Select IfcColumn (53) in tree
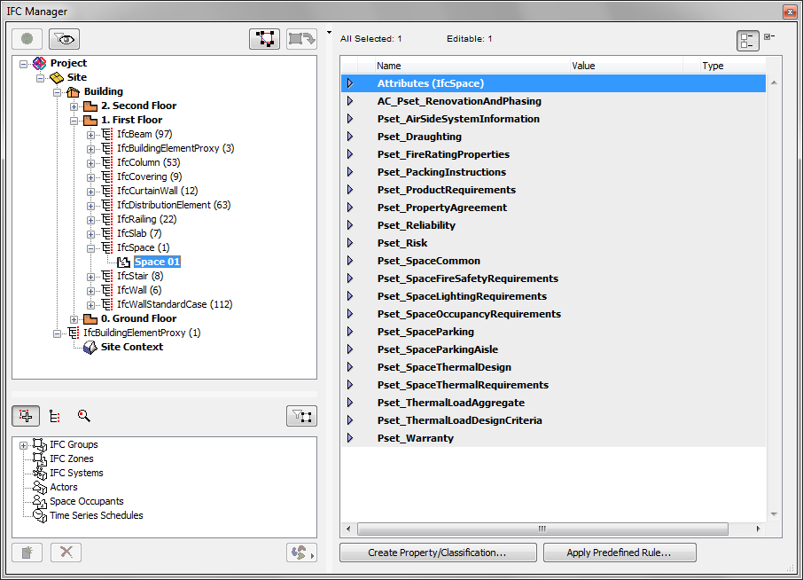This screenshot has width=803, height=580. [149, 162]
